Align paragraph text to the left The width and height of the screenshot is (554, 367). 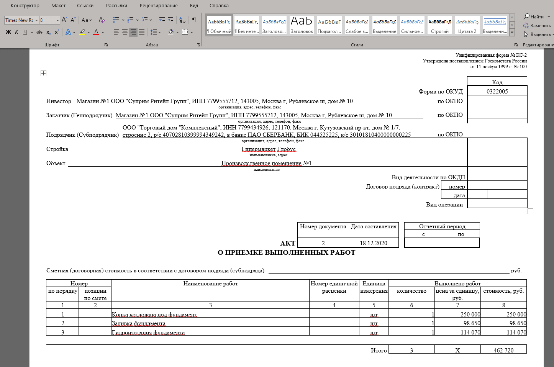pos(116,32)
